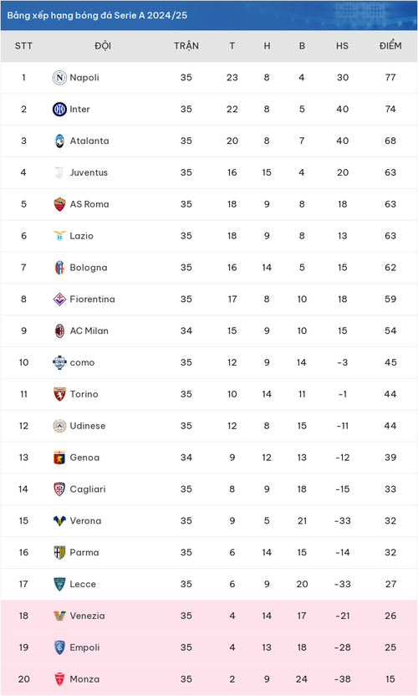Select the Genoa club badge

pyautogui.click(x=59, y=458)
